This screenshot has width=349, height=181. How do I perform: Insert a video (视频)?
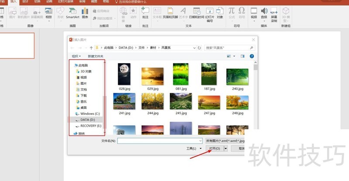click(254, 13)
